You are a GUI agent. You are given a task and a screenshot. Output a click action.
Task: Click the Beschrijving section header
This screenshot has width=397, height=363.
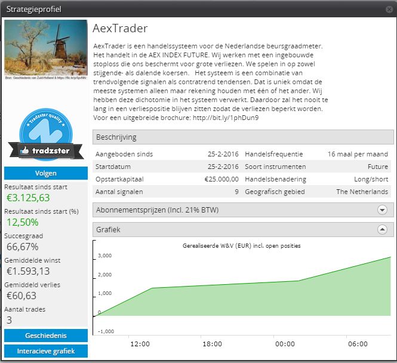pyautogui.click(x=243, y=137)
